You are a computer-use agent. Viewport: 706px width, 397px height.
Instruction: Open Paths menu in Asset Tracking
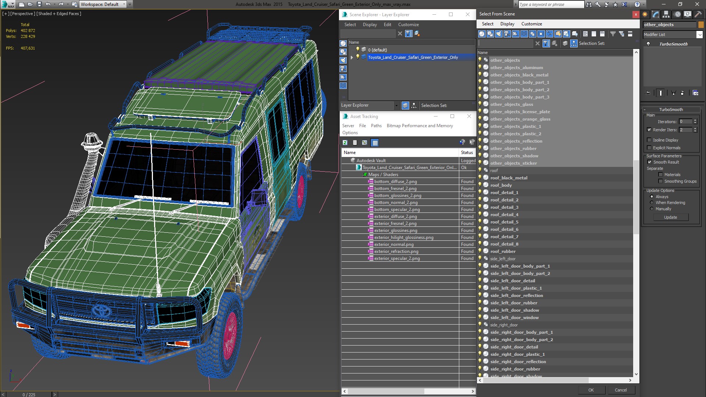coord(376,126)
